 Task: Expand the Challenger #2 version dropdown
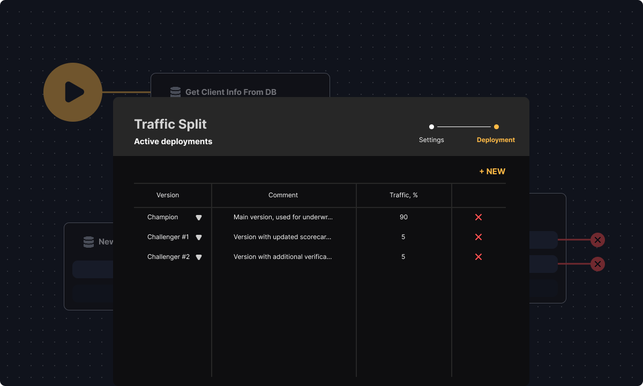tap(198, 257)
